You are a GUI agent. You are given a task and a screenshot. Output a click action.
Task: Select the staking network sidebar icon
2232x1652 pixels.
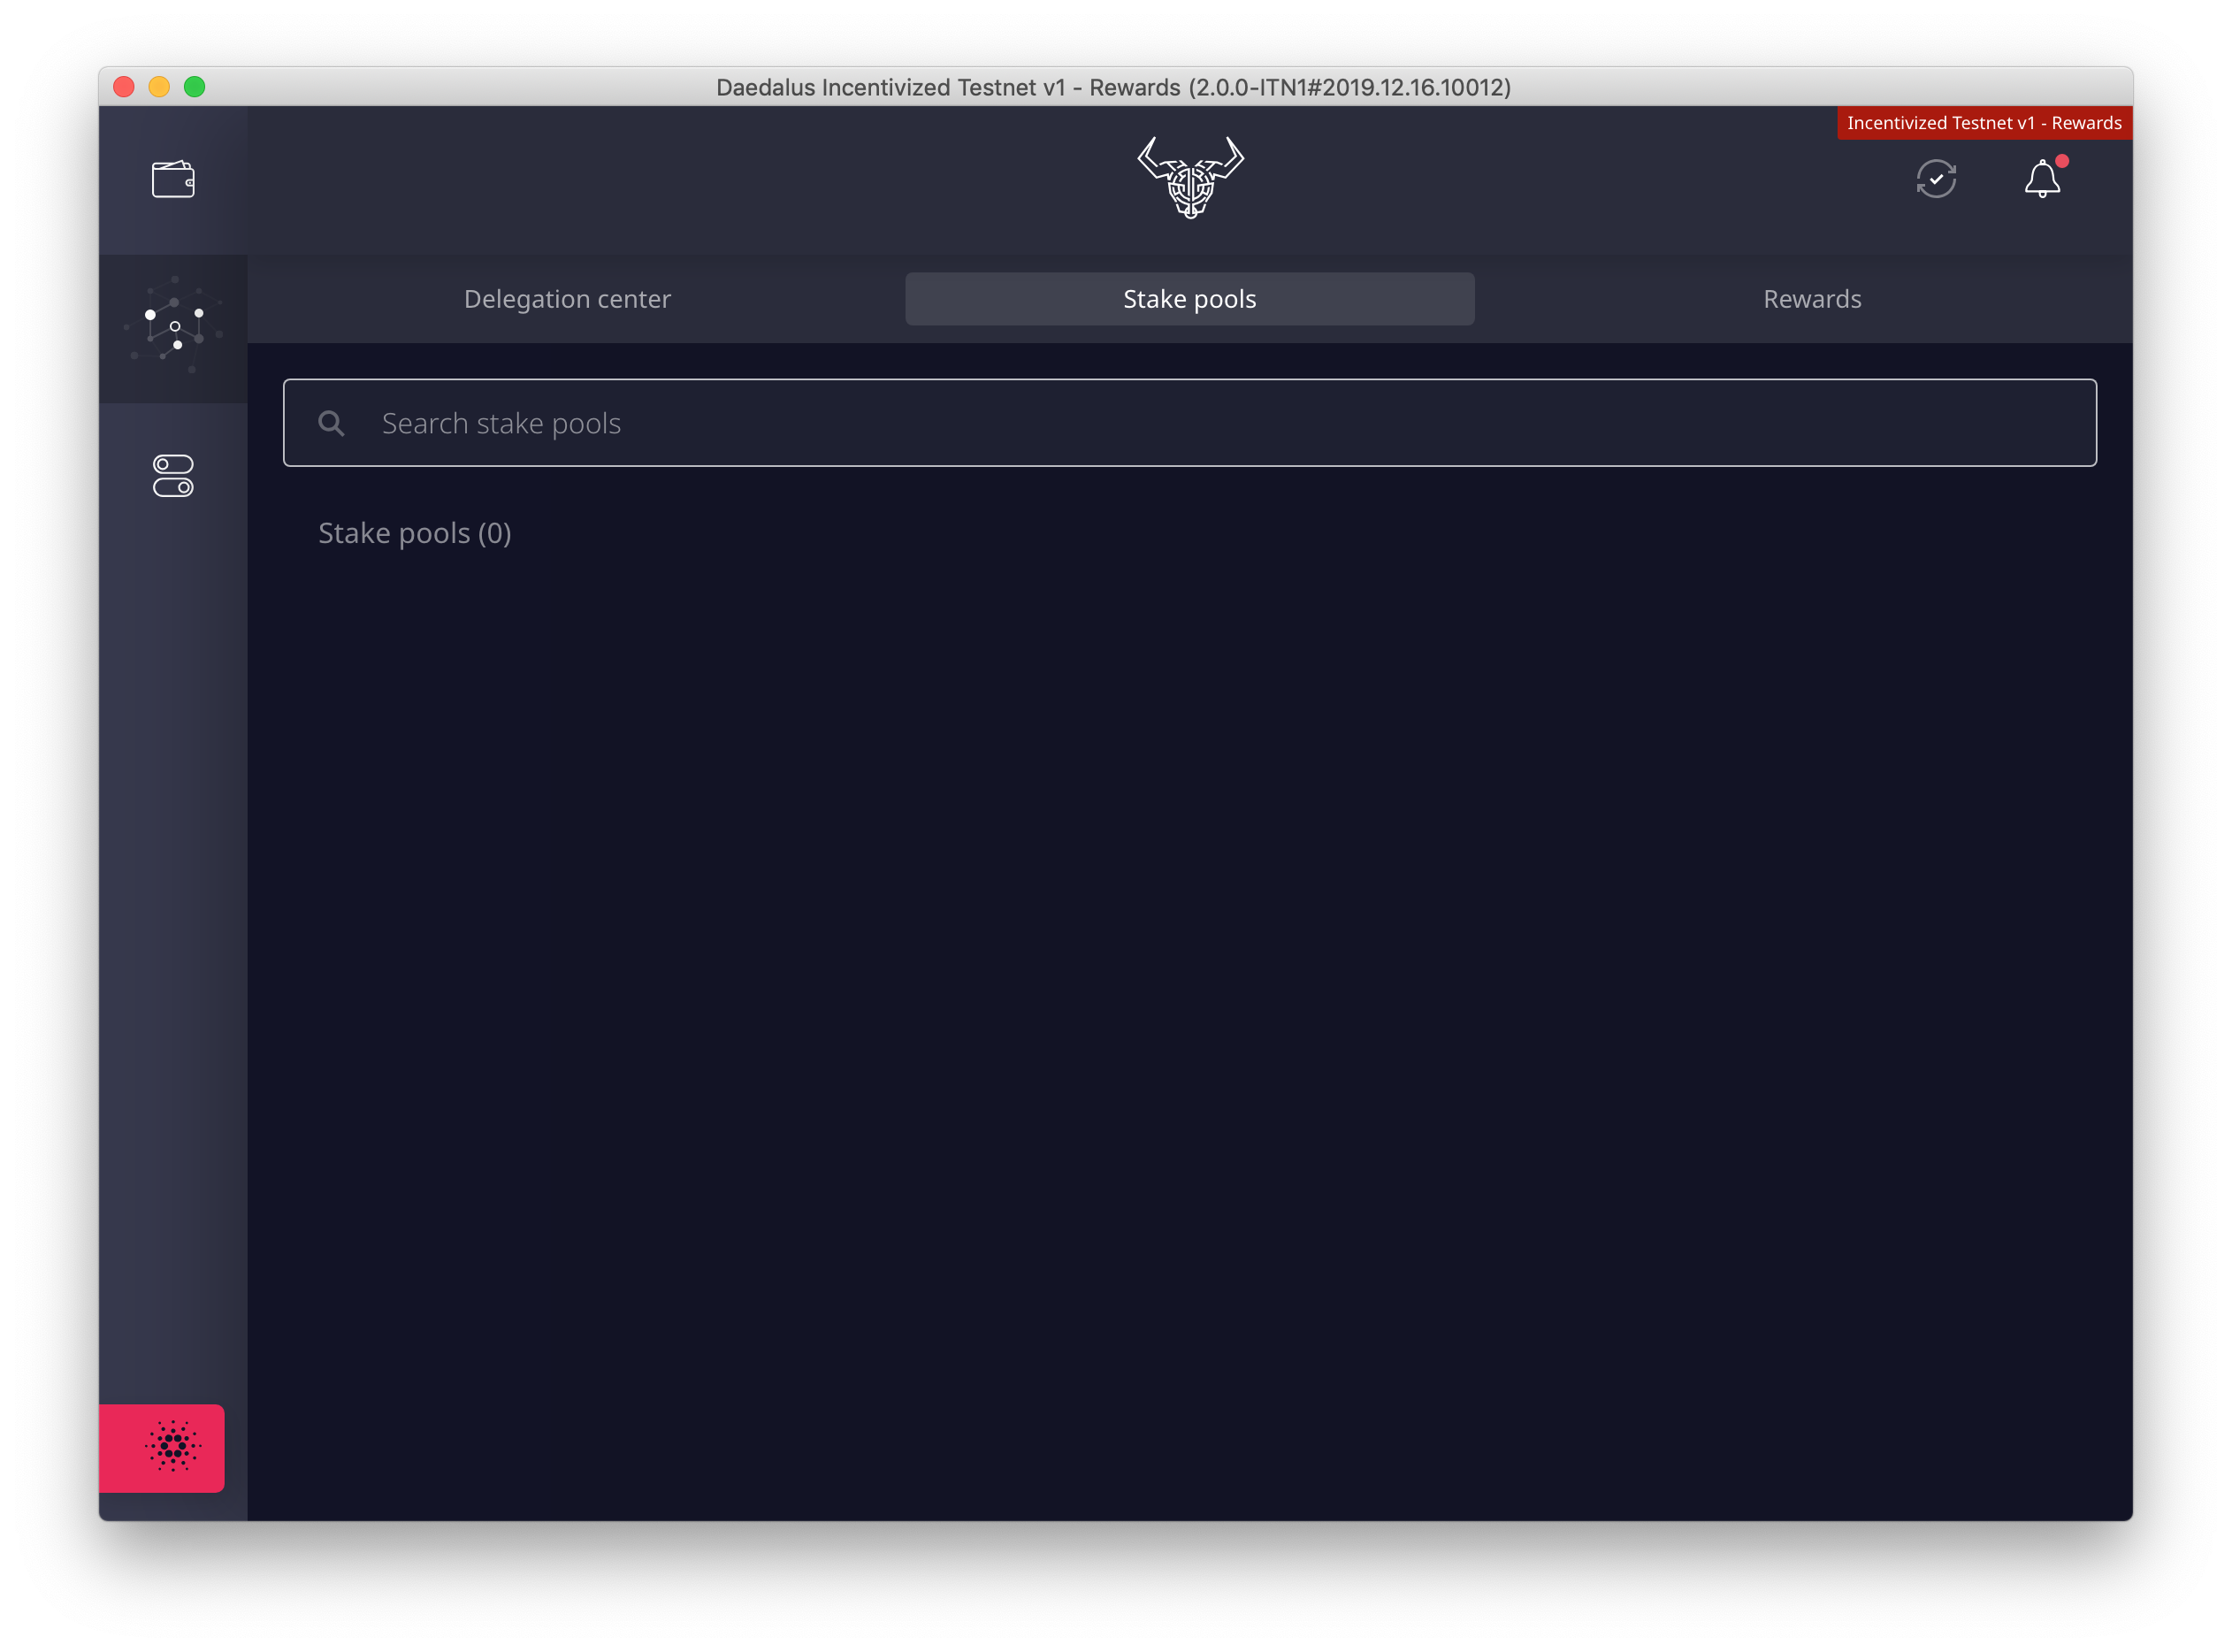tap(173, 328)
